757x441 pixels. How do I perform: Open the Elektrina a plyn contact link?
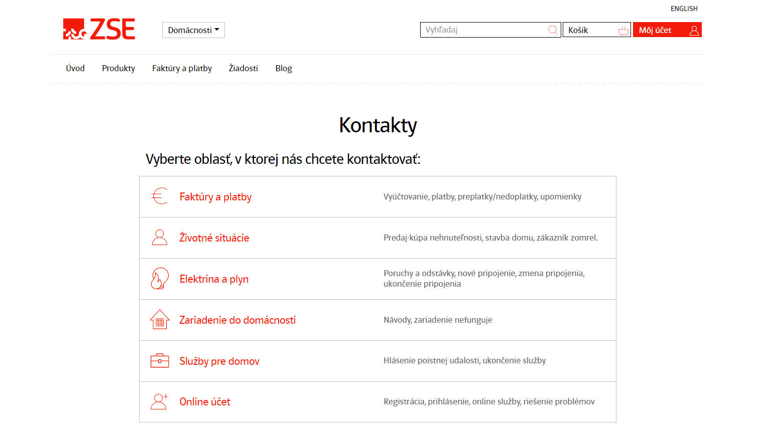214,279
